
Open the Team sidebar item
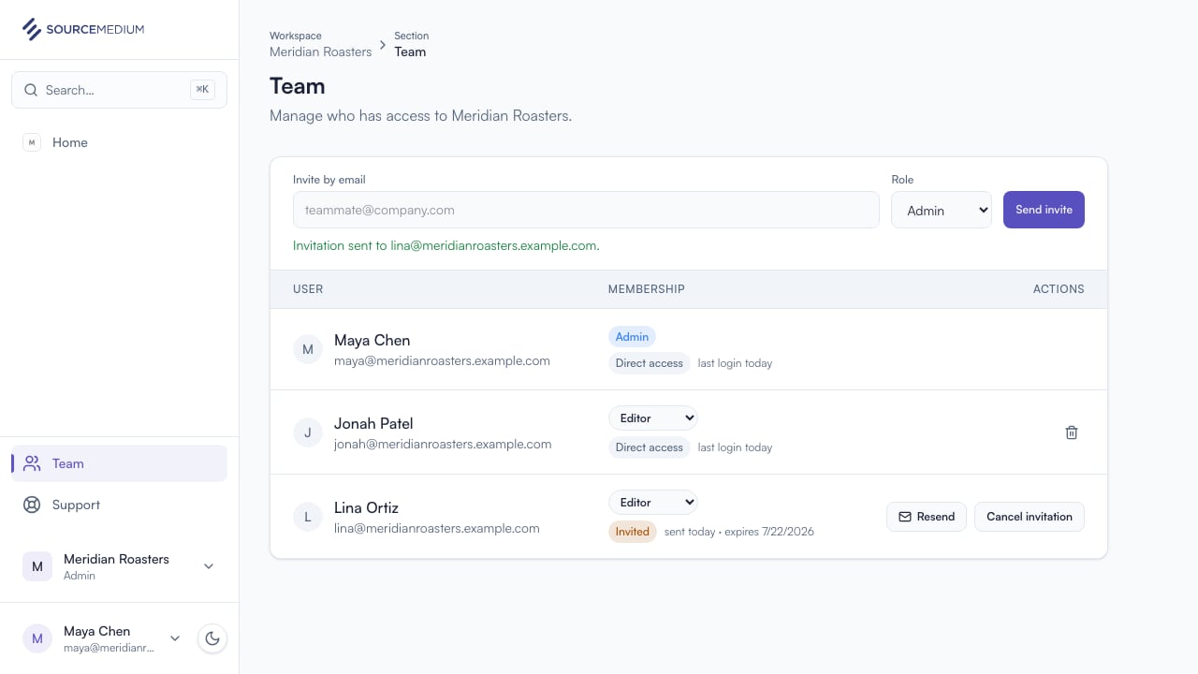click(119, 463)
